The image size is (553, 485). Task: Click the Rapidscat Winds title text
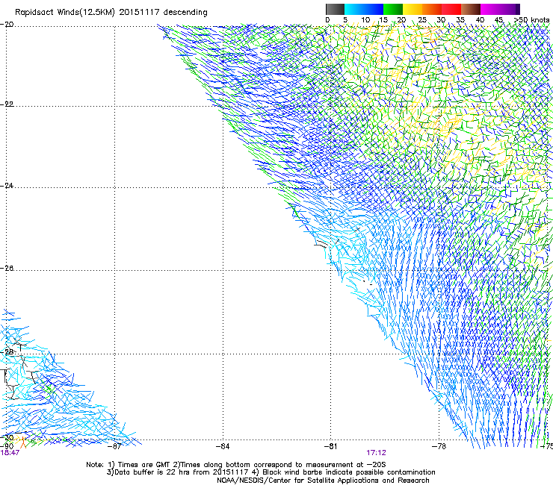click(x=111, y=13)
